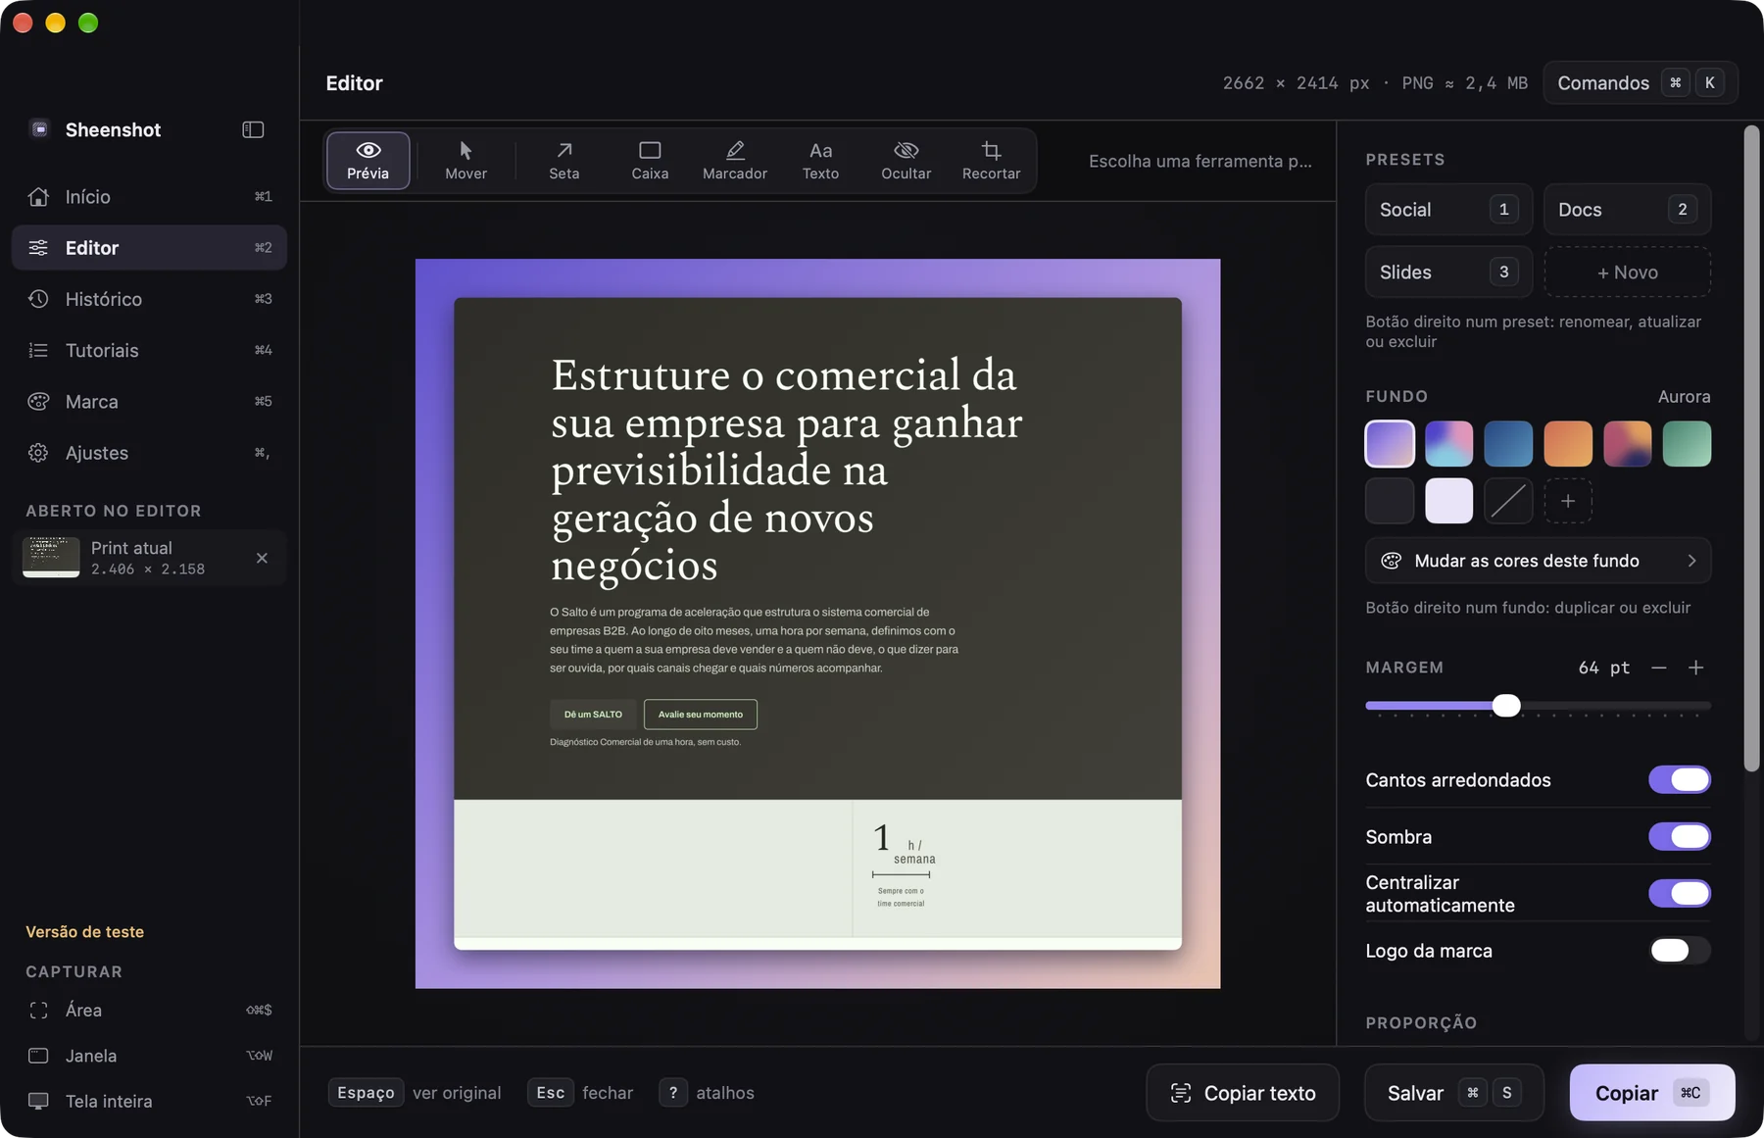The image size is (1764, 1138).
Task: Collapse the sidebar with the panel icon
Action: pos(253,129)
